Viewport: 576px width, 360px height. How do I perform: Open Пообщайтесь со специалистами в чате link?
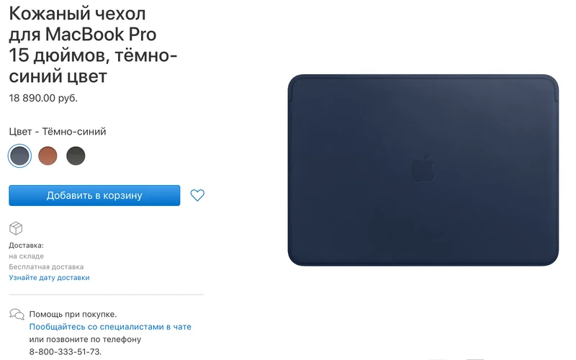tap(110, 327)
